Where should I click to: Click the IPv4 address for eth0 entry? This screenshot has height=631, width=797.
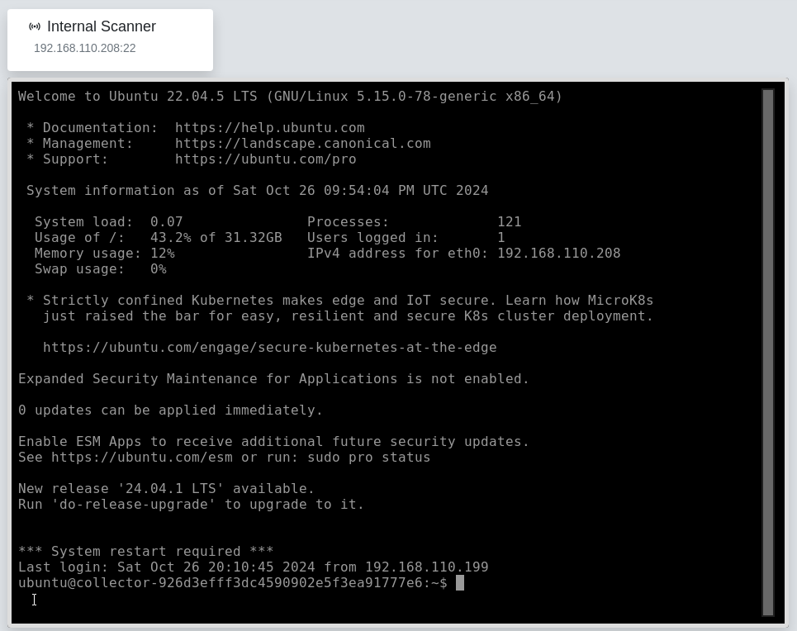click(x=463, y=253)
